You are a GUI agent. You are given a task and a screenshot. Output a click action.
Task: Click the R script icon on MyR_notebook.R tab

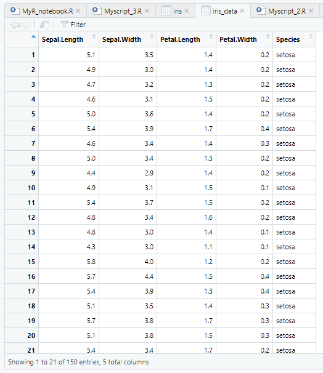(x=15, y=10)
